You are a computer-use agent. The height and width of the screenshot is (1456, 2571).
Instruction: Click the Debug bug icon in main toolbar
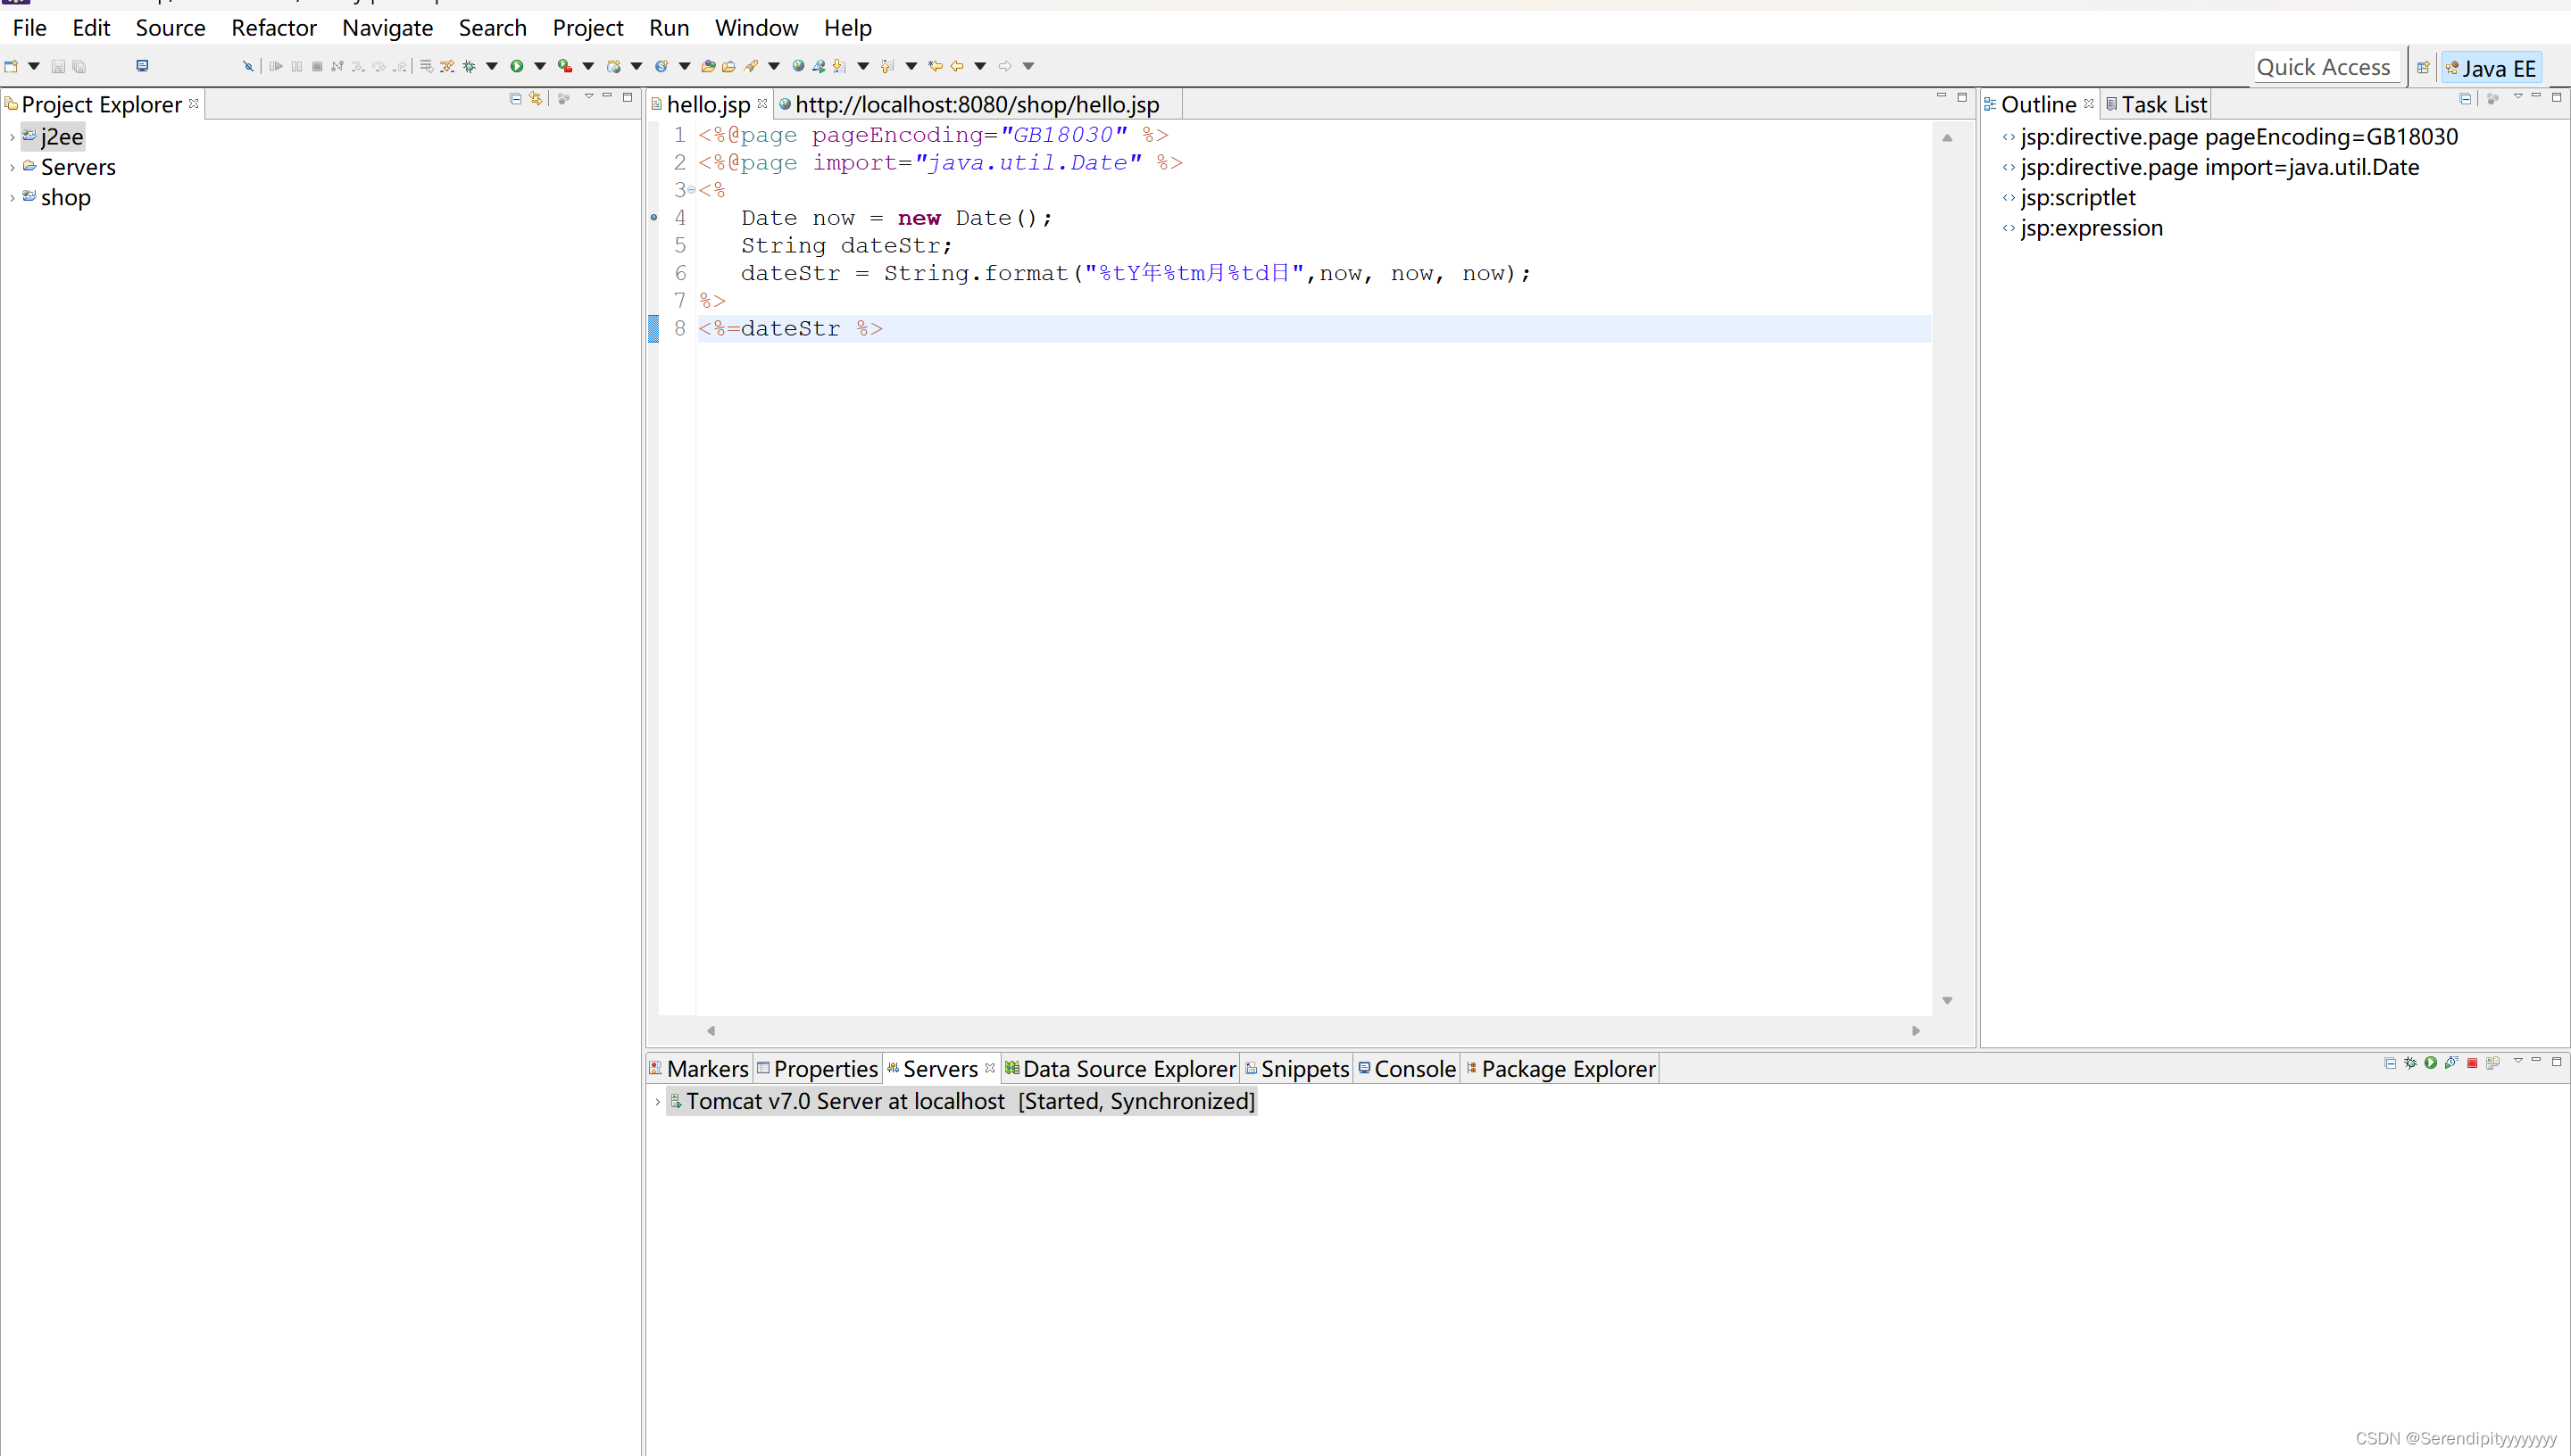[468, 66]
